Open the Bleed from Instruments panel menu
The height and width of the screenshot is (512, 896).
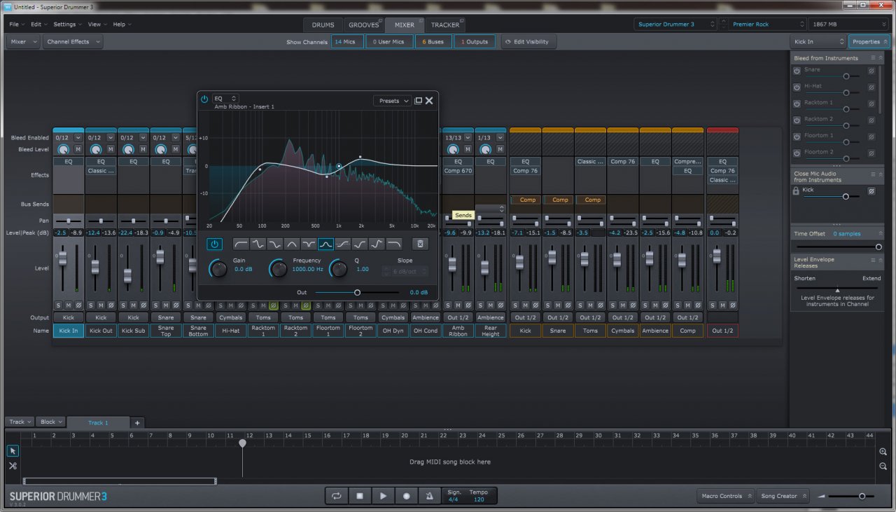click(874, 58)
